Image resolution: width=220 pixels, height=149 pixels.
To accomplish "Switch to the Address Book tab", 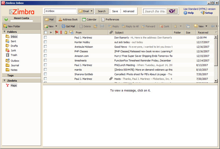I will point(68,19).
